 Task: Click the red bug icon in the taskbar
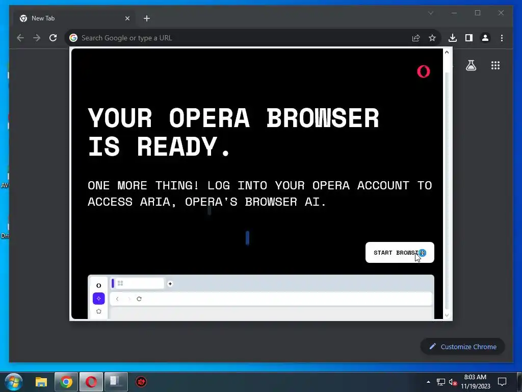[141, 382]
